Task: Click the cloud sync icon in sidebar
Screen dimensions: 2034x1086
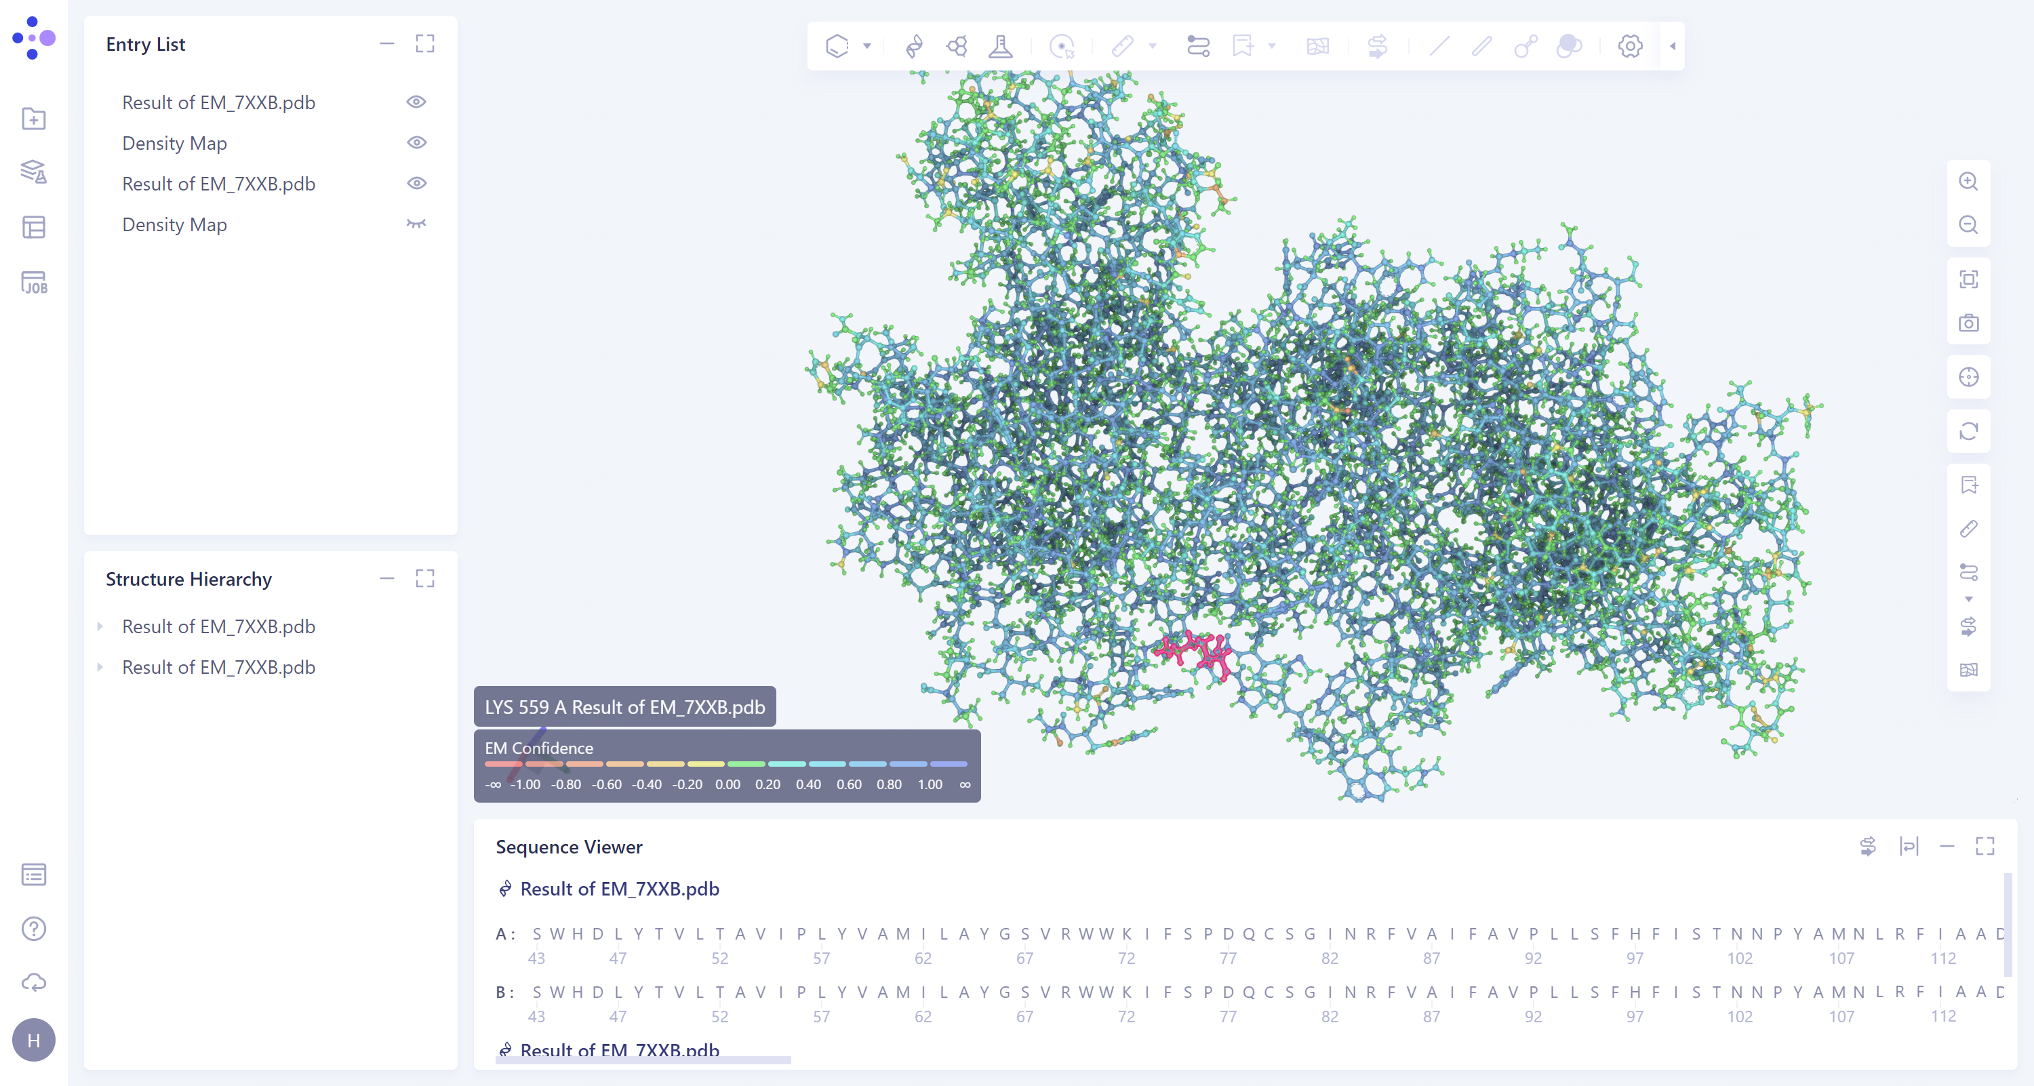Action: [x=34, y=982]
